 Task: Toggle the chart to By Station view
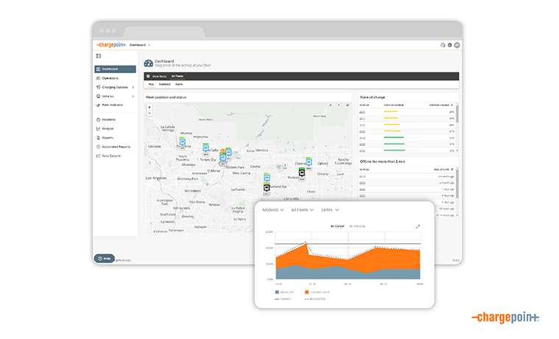[356, 226]
